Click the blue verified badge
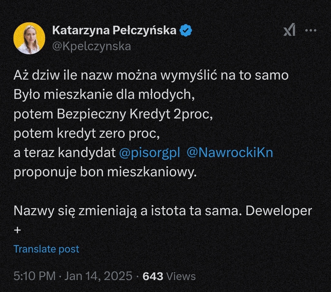This screenshot has height=292, width=331. coord(186,30)
